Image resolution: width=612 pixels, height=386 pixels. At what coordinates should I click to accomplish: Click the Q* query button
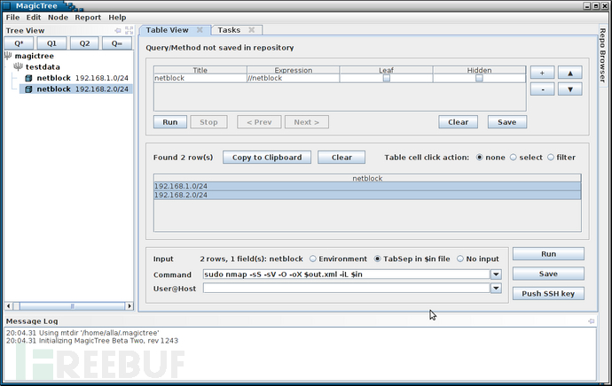(19, 43)
